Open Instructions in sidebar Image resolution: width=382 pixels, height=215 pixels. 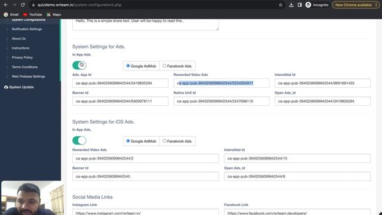pos(20,48)
